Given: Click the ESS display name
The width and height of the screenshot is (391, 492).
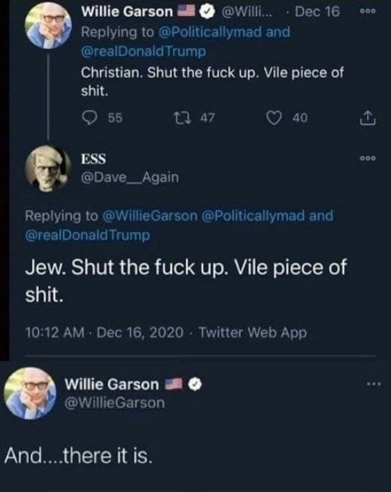Looking at the screenshot, I should pyautogui.click(x=93, y=159).
